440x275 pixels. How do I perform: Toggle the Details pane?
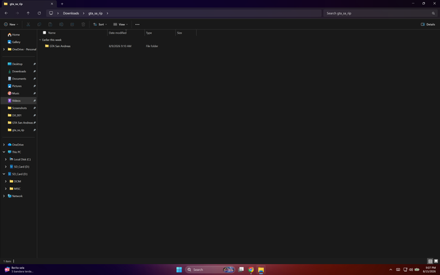[x=428, y=25]
